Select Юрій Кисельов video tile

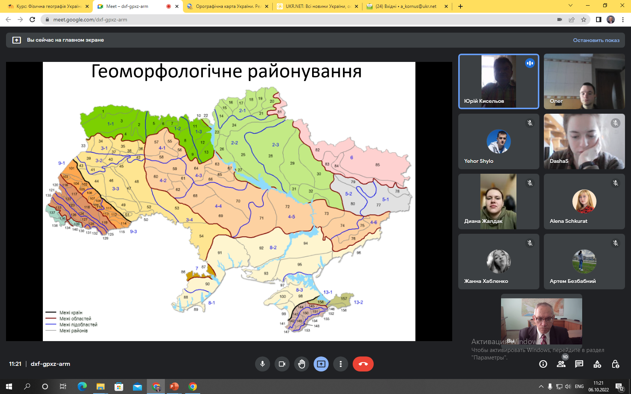(498, 81)
